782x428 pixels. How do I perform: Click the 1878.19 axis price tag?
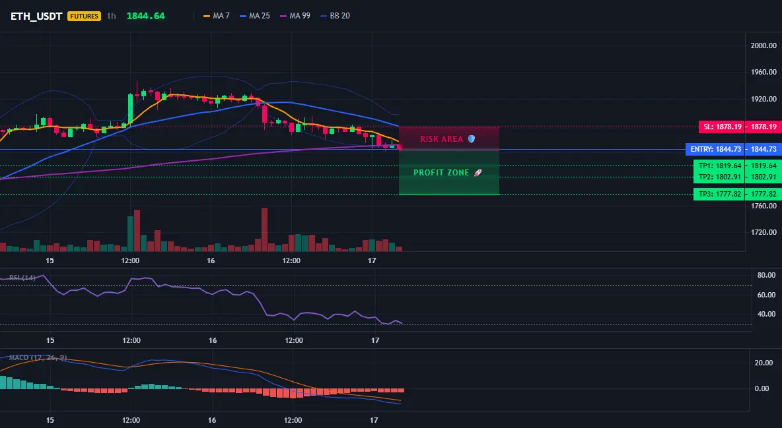pos(763,127)
